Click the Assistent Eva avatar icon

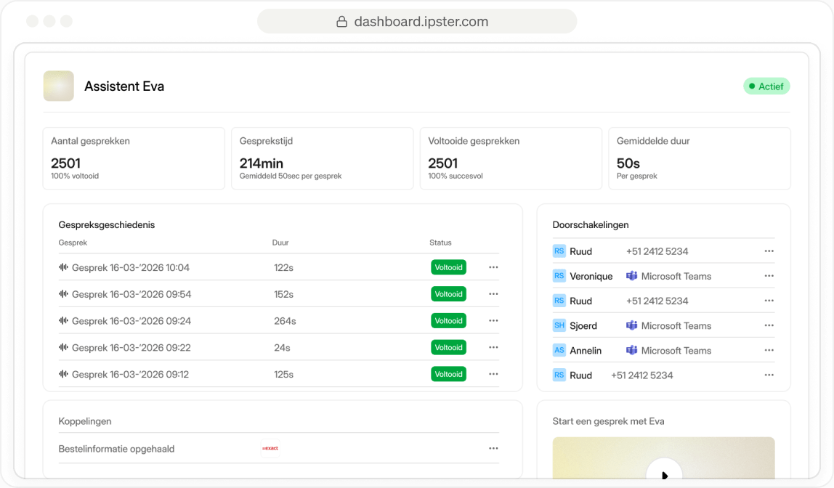click(x=58, y=86)
